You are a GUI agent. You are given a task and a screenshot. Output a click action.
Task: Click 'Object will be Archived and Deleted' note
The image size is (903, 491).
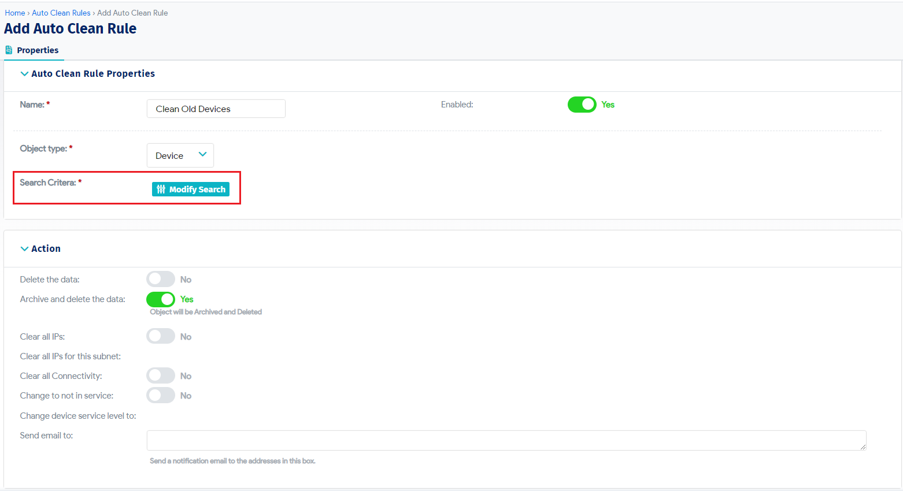coord(206,312)
